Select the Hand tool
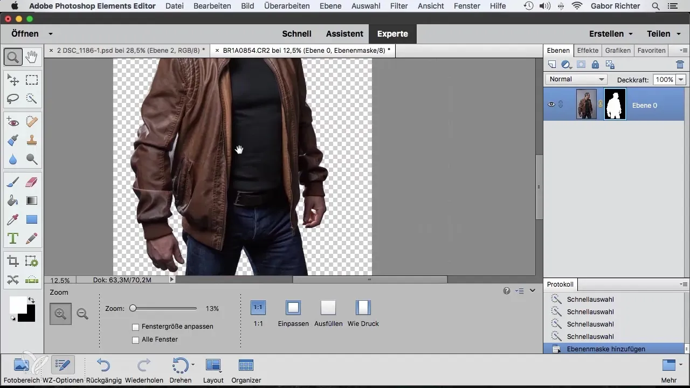The width and height of the screenshot is (690, 388). [x=32, y=57]
